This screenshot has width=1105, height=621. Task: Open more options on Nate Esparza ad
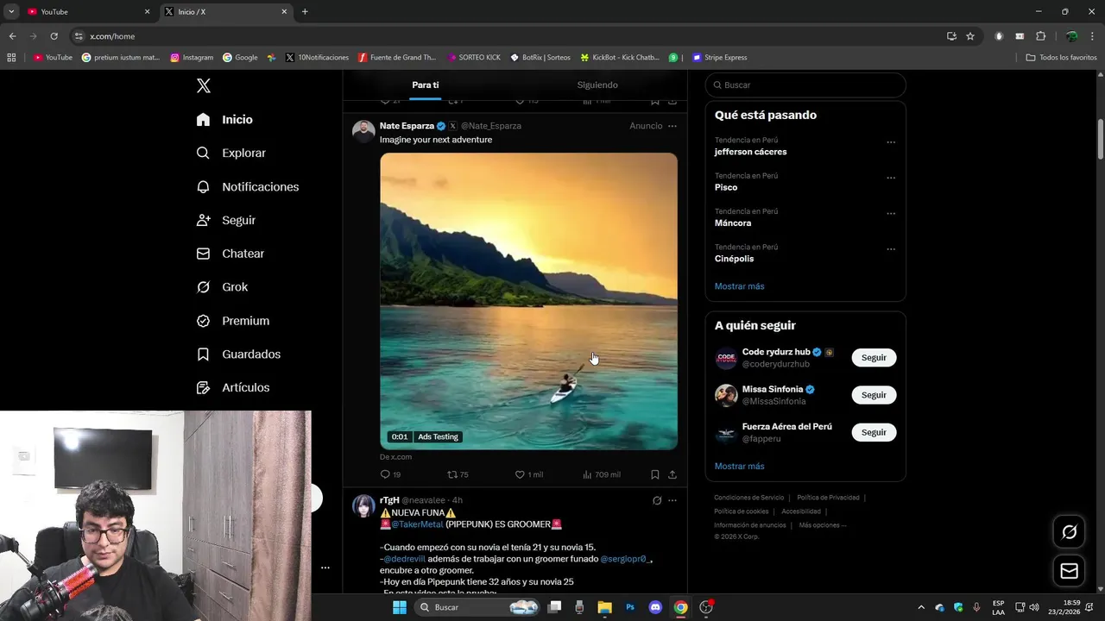click(x=672, y=126)
